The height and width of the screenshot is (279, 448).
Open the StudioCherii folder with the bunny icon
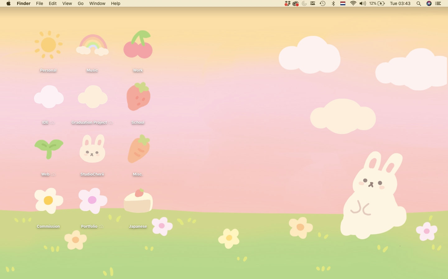coord(92,149)
